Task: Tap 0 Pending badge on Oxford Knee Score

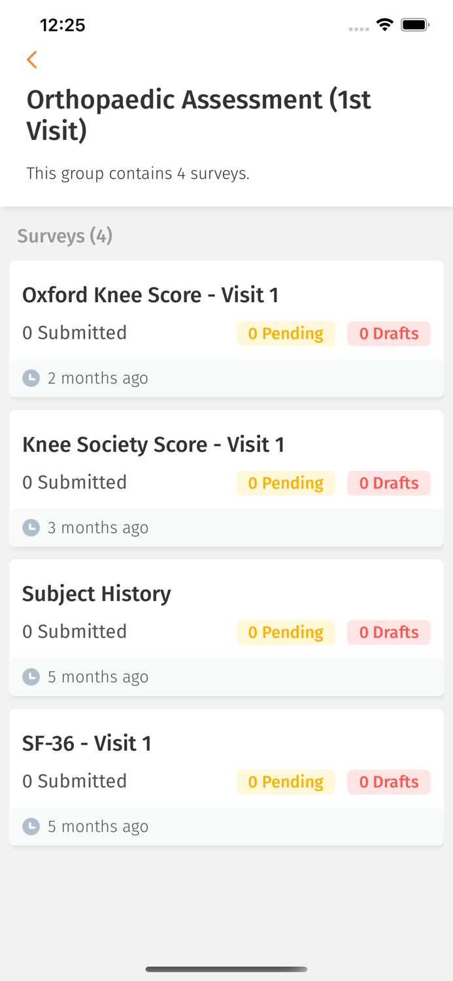Action: pos(286,334)
